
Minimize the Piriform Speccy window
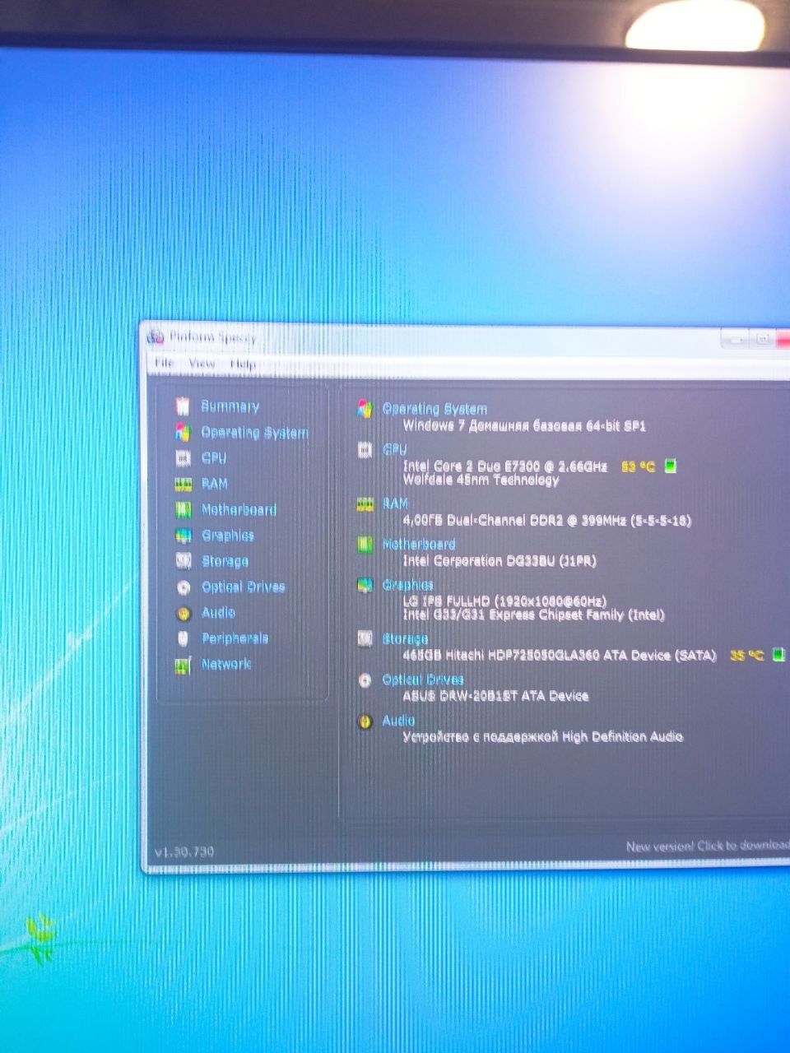(x=737, y=338)
